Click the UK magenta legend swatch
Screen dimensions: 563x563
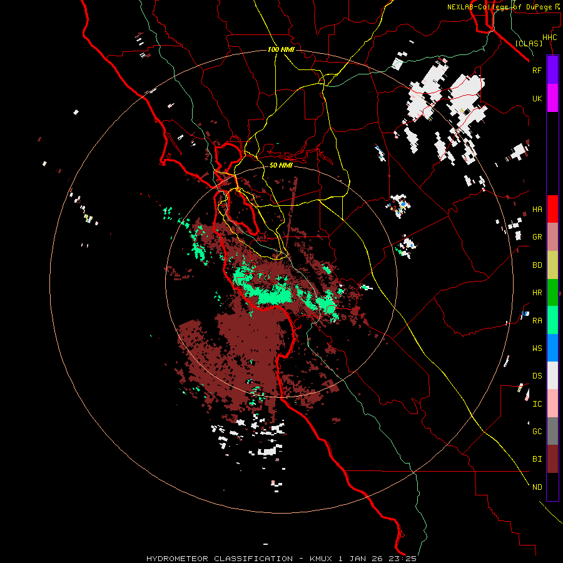(x=552, y=98)
